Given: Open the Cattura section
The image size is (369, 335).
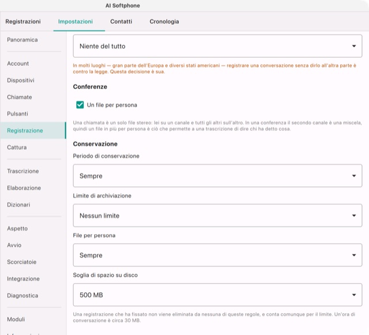Looking at the screenshot, I should [33, 148].
